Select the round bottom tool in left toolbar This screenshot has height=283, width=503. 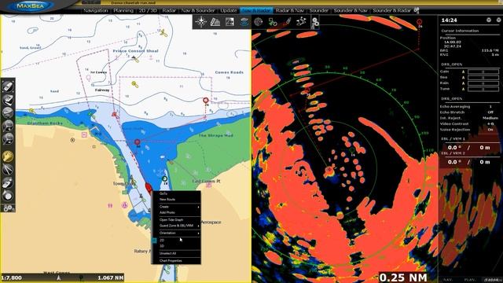point(8,196)
